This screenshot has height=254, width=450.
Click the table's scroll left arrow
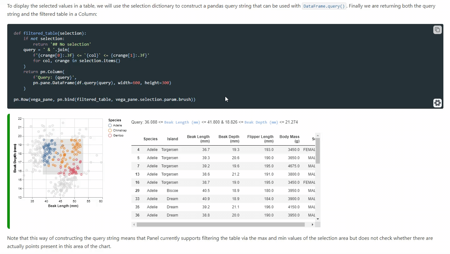pos(134,224)
